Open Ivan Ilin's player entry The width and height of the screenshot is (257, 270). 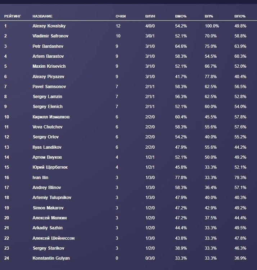[x=40, y=177]
